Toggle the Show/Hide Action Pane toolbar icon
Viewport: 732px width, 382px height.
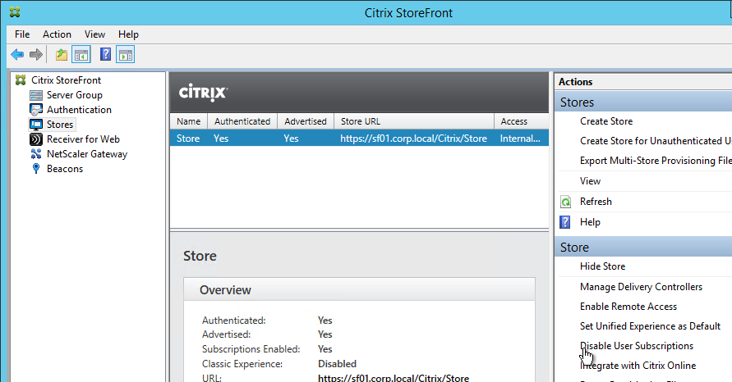(126, 54)
